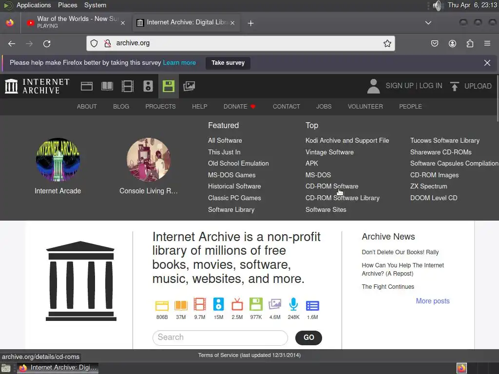Open the Places system menu
Screen dimensions: 499x374
(x=67, y=5)
